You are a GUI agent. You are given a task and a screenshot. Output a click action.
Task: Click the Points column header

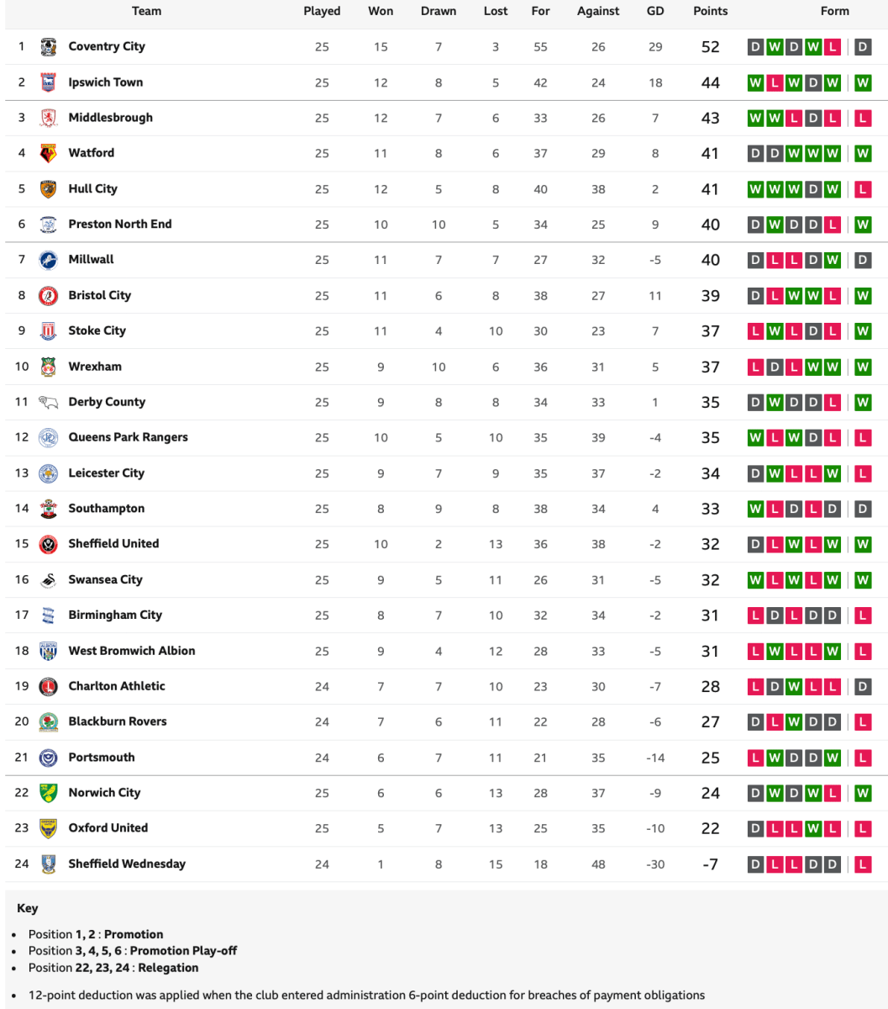tap(710, 11)
